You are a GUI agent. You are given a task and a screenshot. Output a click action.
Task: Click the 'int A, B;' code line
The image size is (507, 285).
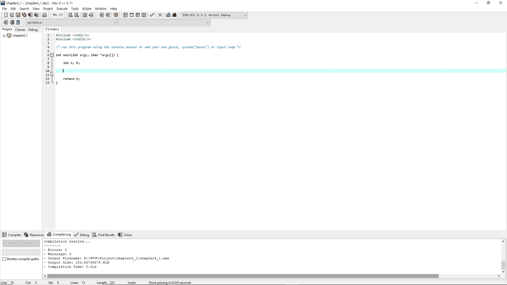pyautogui.click(x=71, y=63)
